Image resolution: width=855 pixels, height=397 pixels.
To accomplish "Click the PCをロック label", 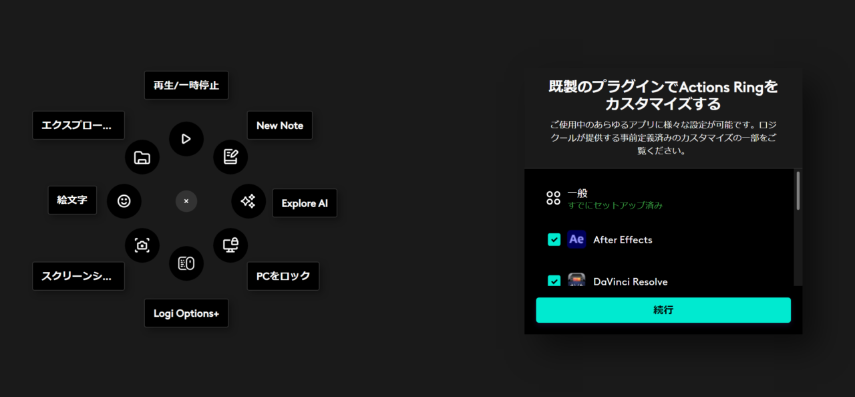I will [283, 276].
